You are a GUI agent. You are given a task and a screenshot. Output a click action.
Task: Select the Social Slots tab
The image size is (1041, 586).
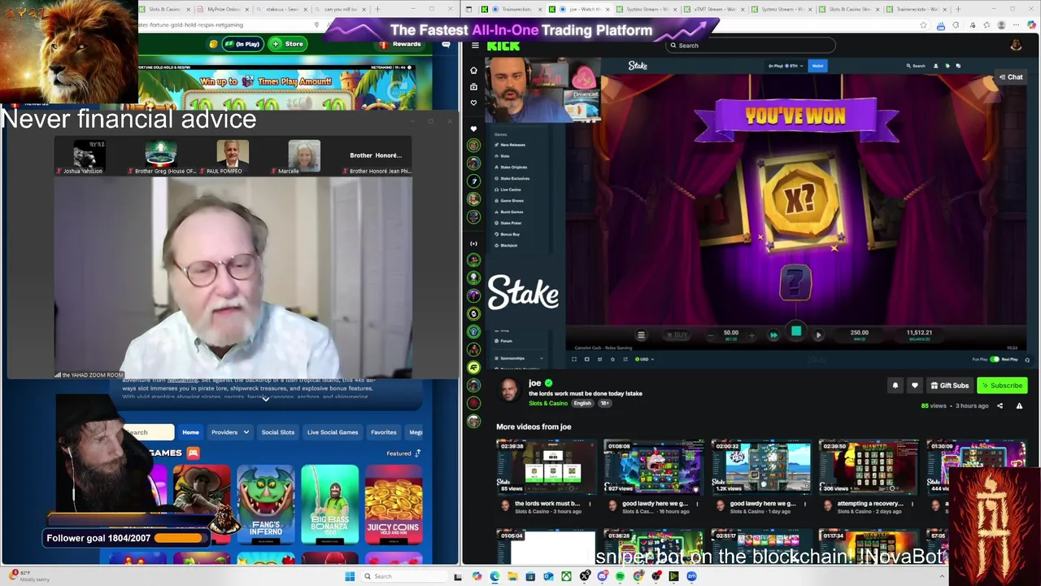[278, 432]
